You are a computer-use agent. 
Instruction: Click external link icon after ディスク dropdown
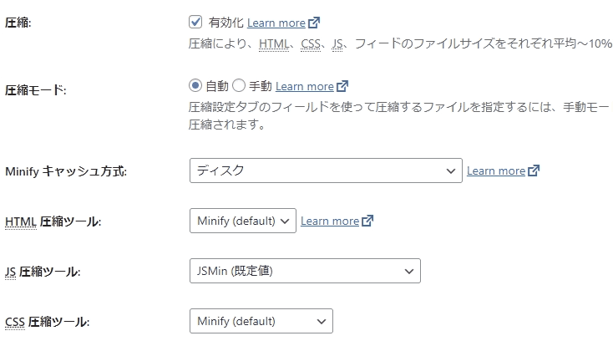click(534, 170)
